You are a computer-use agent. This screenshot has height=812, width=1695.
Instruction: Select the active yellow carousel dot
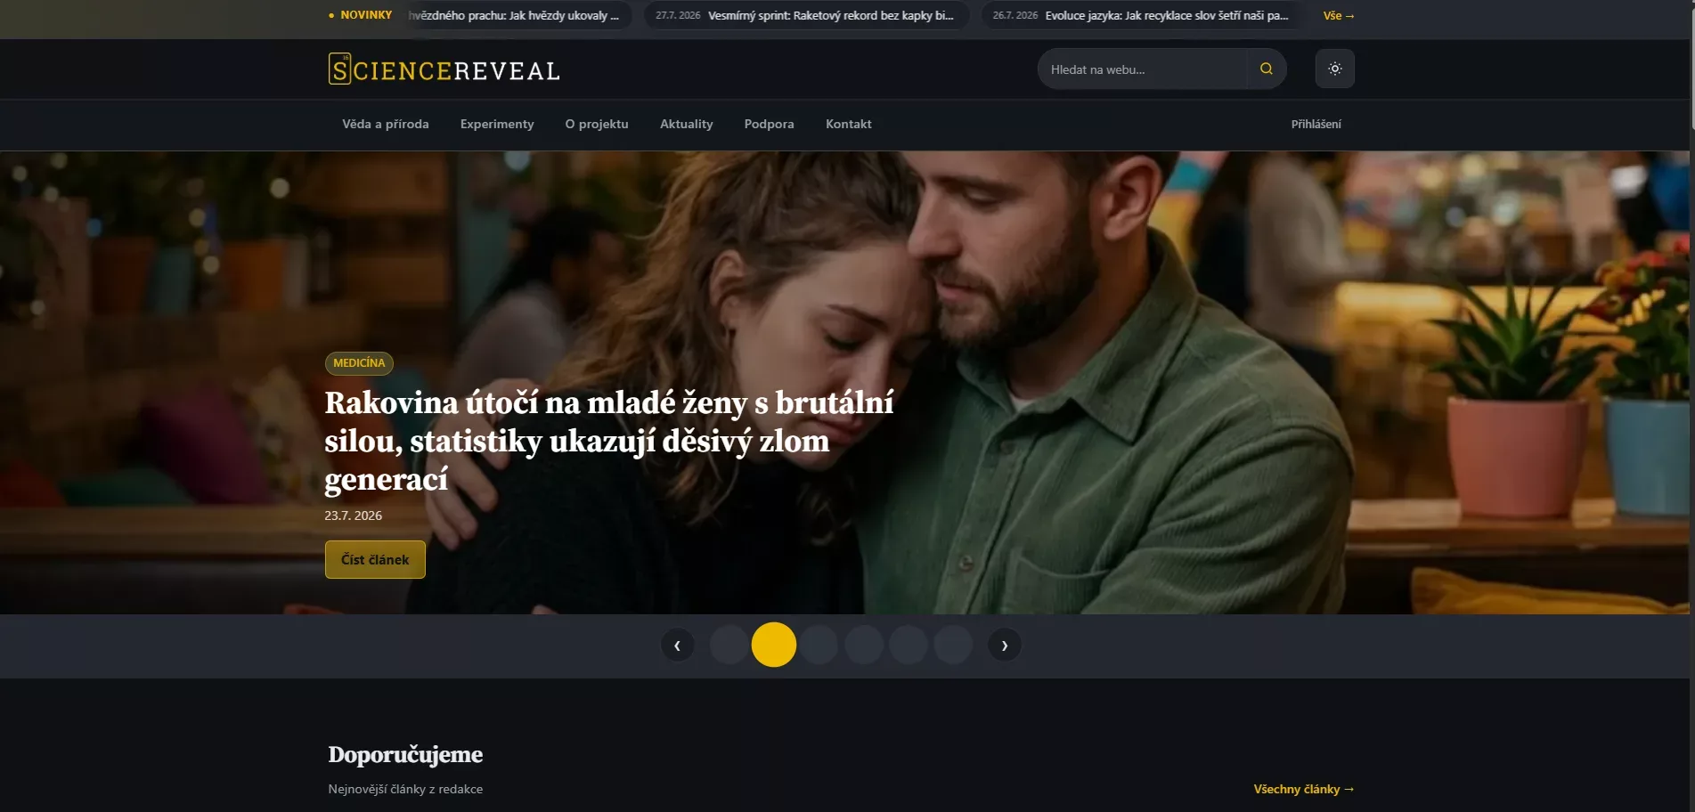pyautogui.click(x=773, y=645)
